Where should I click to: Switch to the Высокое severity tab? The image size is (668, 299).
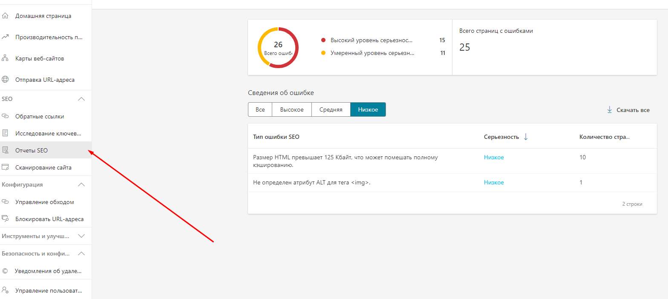point(291,109)
